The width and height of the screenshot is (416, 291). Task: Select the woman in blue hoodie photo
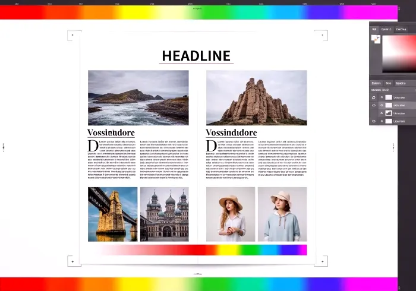pos(282,214)
